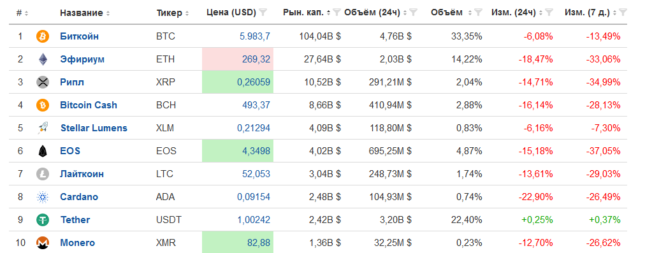
Task: Open the Cardano link
Action: click(x=79, y=197)
